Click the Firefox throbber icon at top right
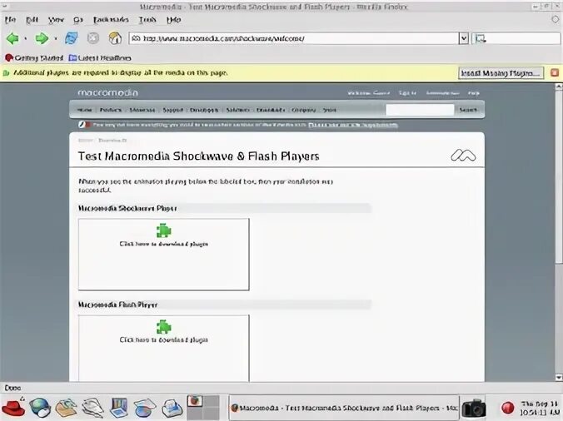Screen dimensions: 563x421 pyautogui.click(x=556, y=19)
